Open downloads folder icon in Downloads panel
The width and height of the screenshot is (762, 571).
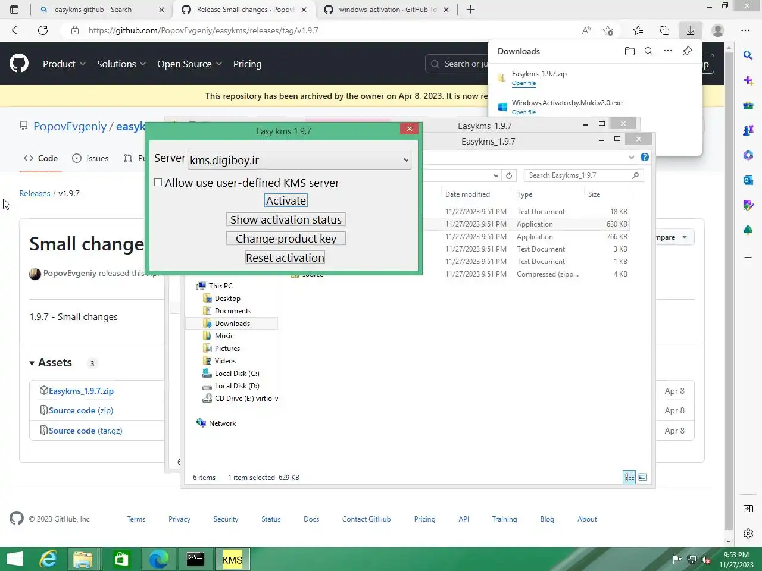pyautogui.click(x=630, y=51)
